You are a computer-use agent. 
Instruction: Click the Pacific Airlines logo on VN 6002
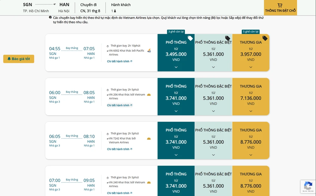click(x=149, y=50)
